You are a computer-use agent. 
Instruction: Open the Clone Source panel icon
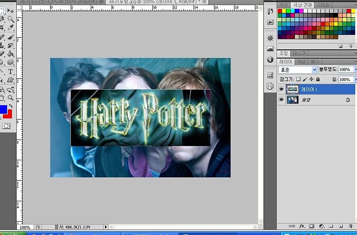click(270, 87)
